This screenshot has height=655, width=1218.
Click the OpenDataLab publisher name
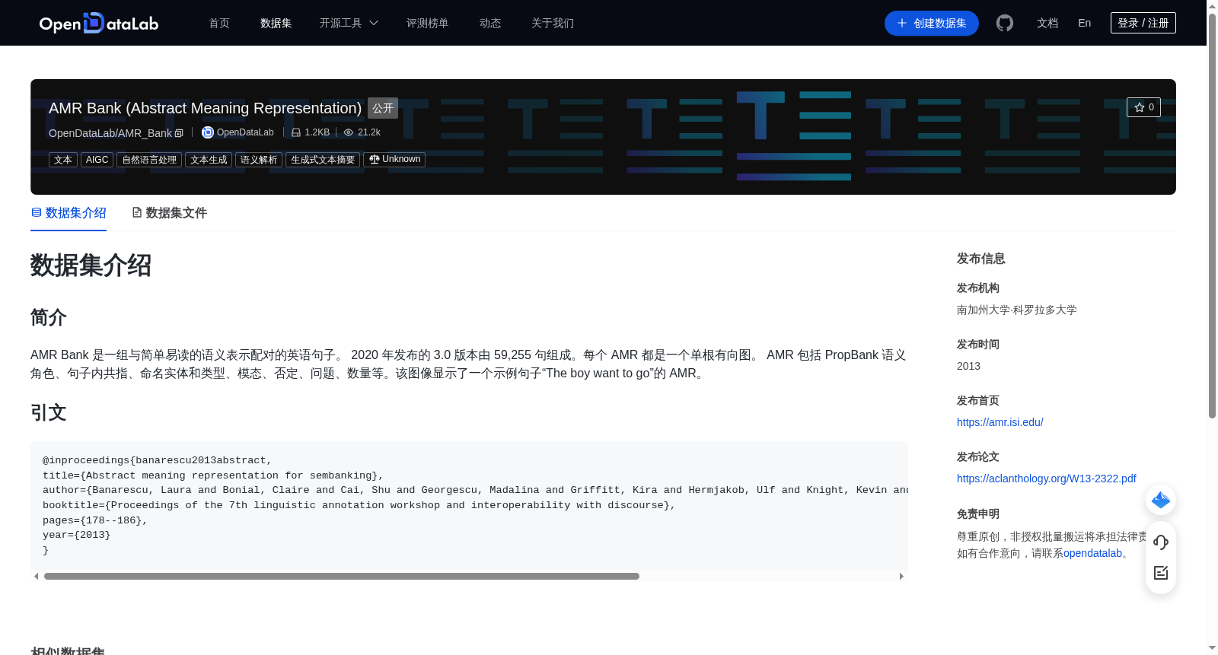point(245,132)
